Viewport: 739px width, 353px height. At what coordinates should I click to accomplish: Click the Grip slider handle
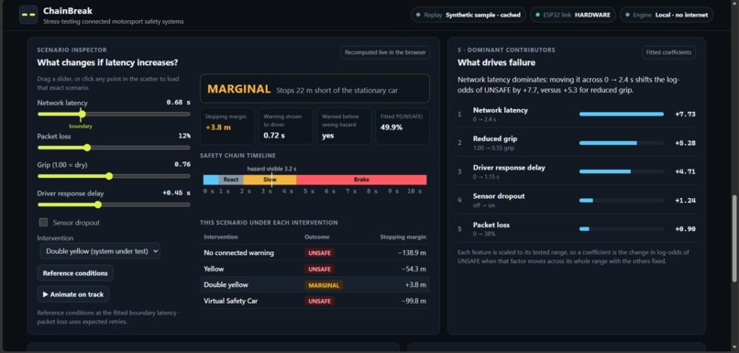[x=109, y=176]
